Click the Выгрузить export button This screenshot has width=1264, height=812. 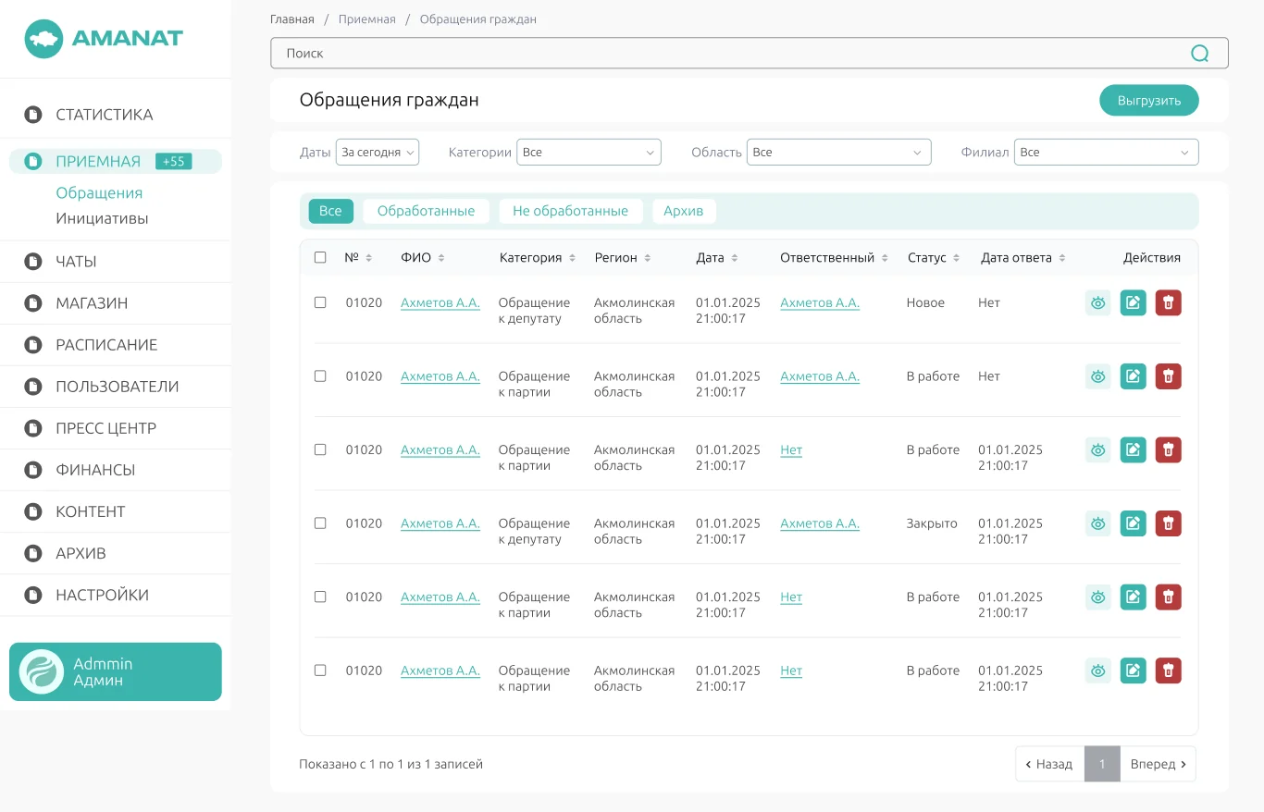tap(1148, 101)
